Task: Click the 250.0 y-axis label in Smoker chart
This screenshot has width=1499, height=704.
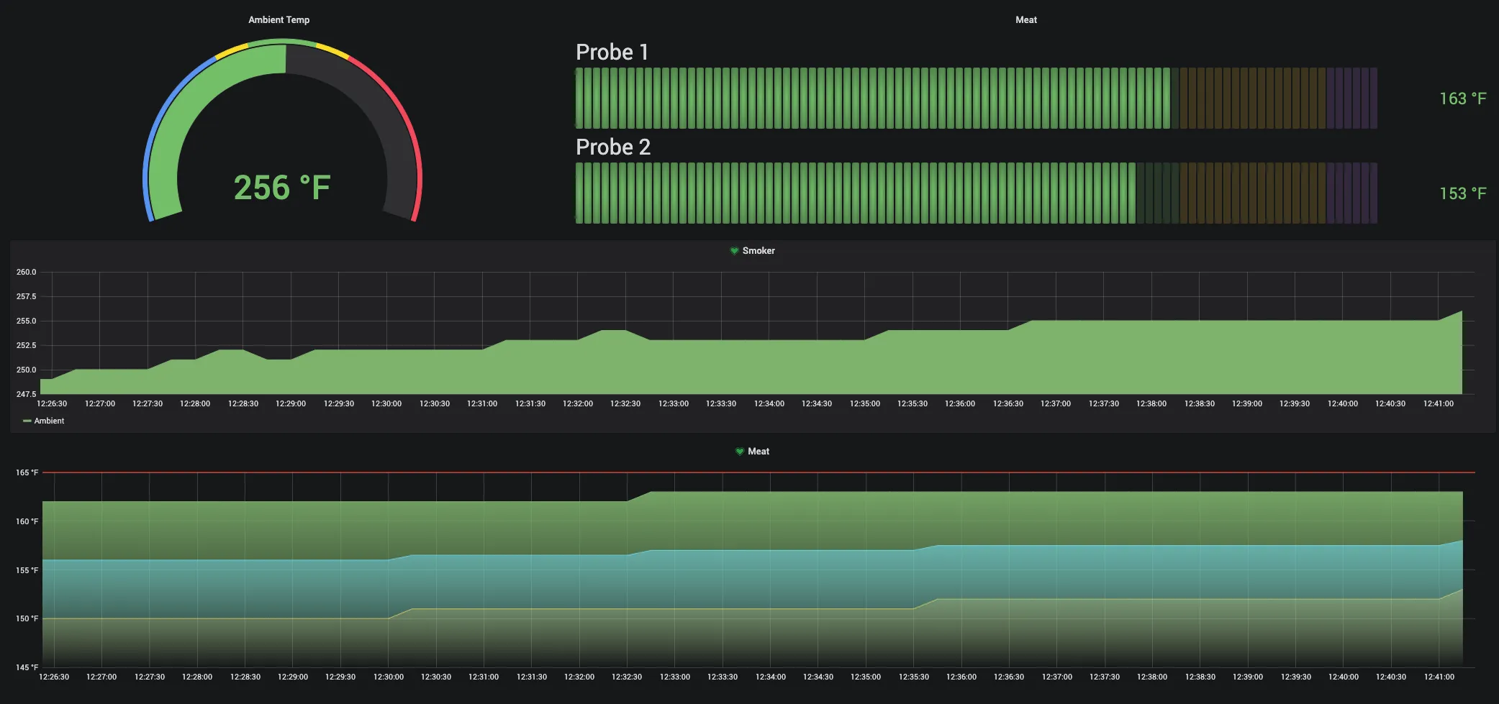Action: (26, 370)
